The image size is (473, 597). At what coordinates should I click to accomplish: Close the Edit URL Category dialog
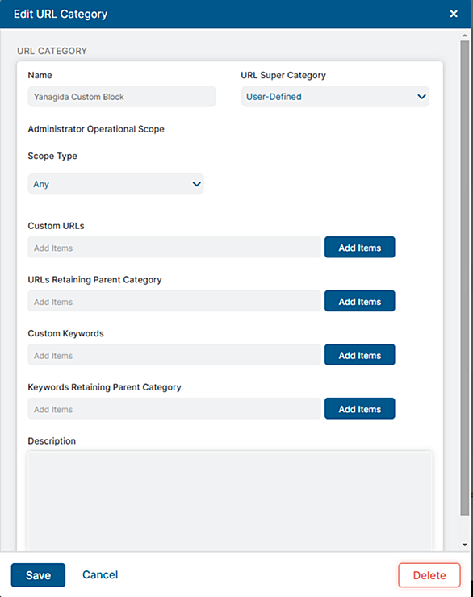click(454, 14)
